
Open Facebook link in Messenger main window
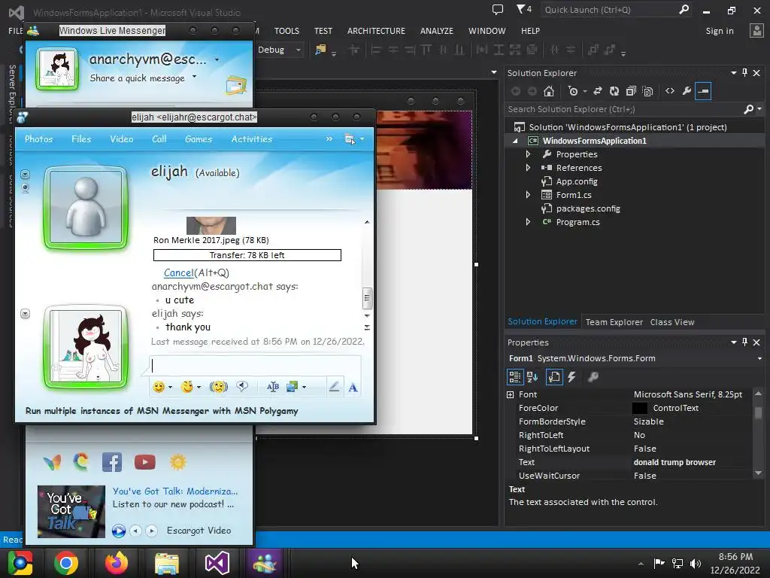(112, 462)
